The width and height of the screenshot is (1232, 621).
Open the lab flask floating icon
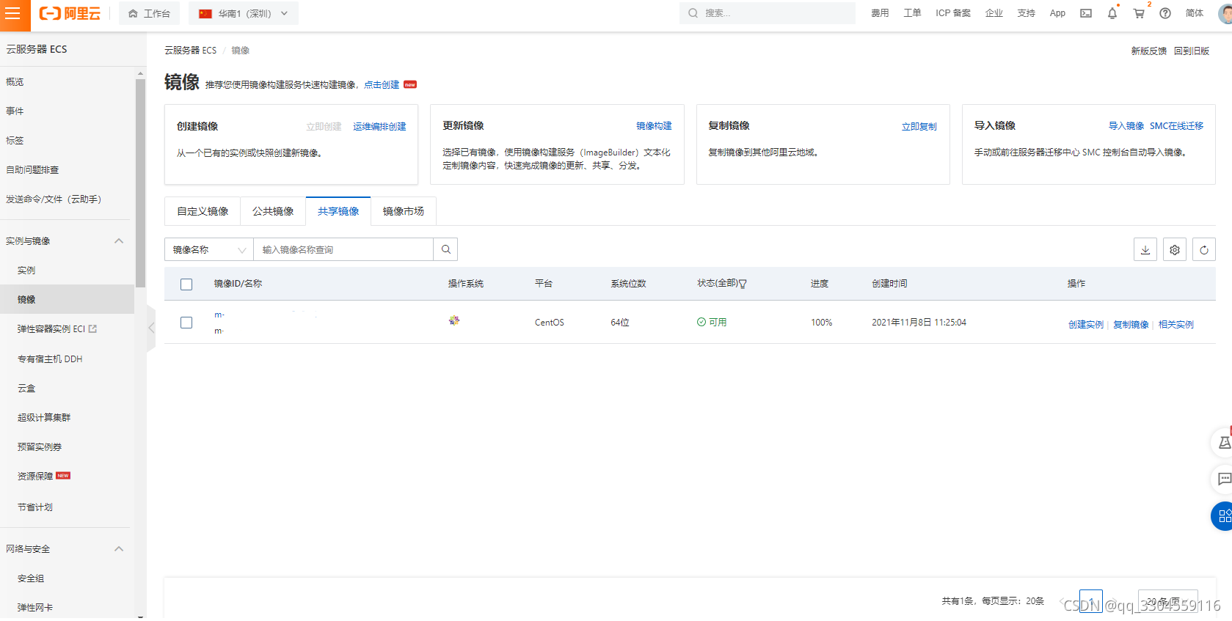pos(1223,443)
